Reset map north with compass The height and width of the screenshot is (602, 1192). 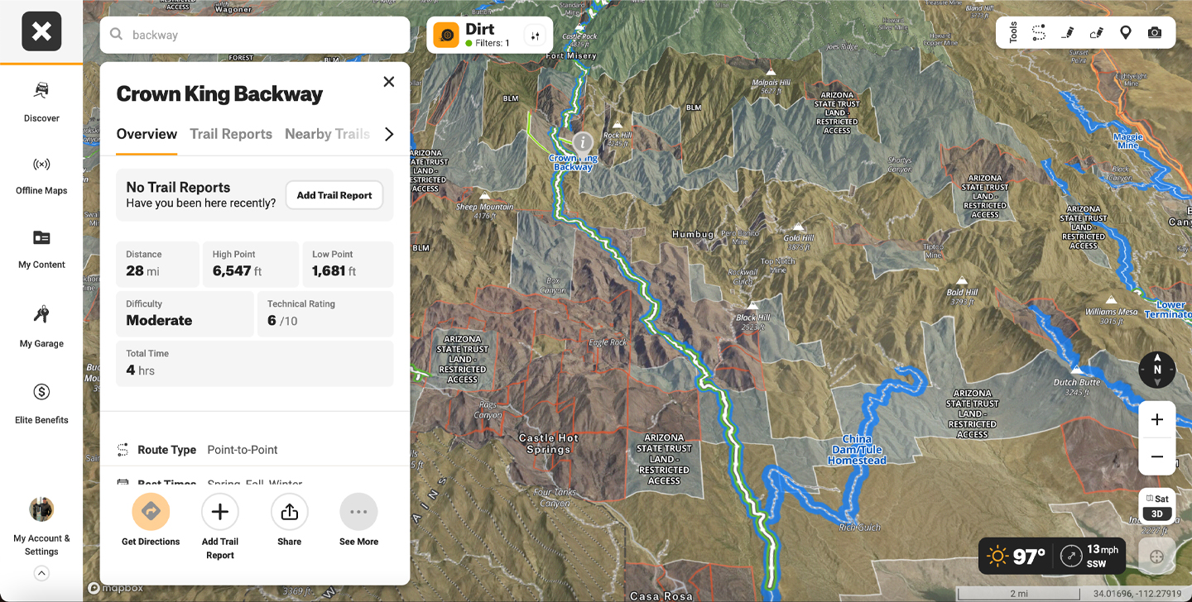click(x=1157, y=370)
